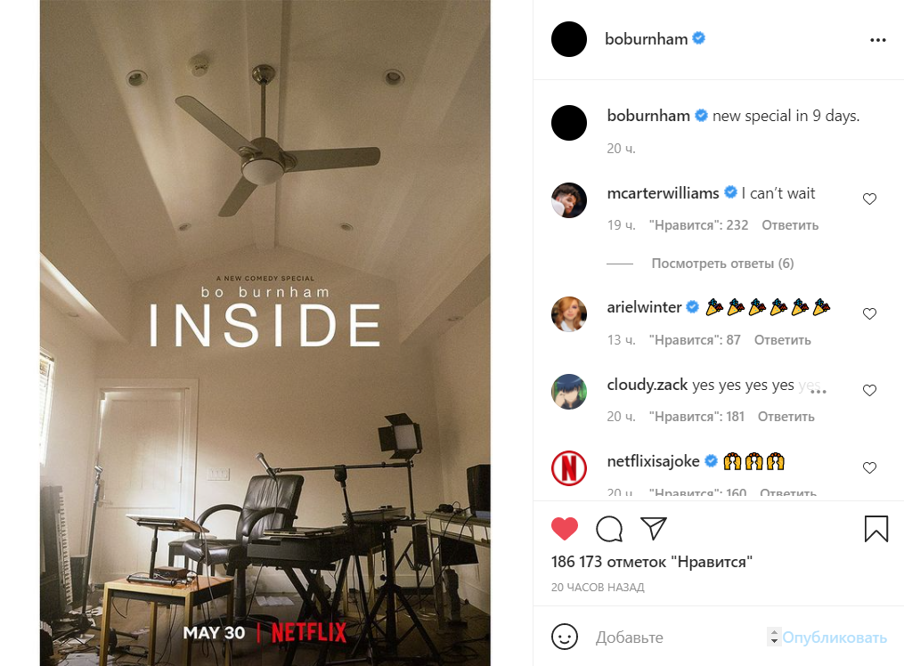Unlike the post with red heart
Image resolution: width=904 pixels, height=666 pixels.
tap(565, 529)
